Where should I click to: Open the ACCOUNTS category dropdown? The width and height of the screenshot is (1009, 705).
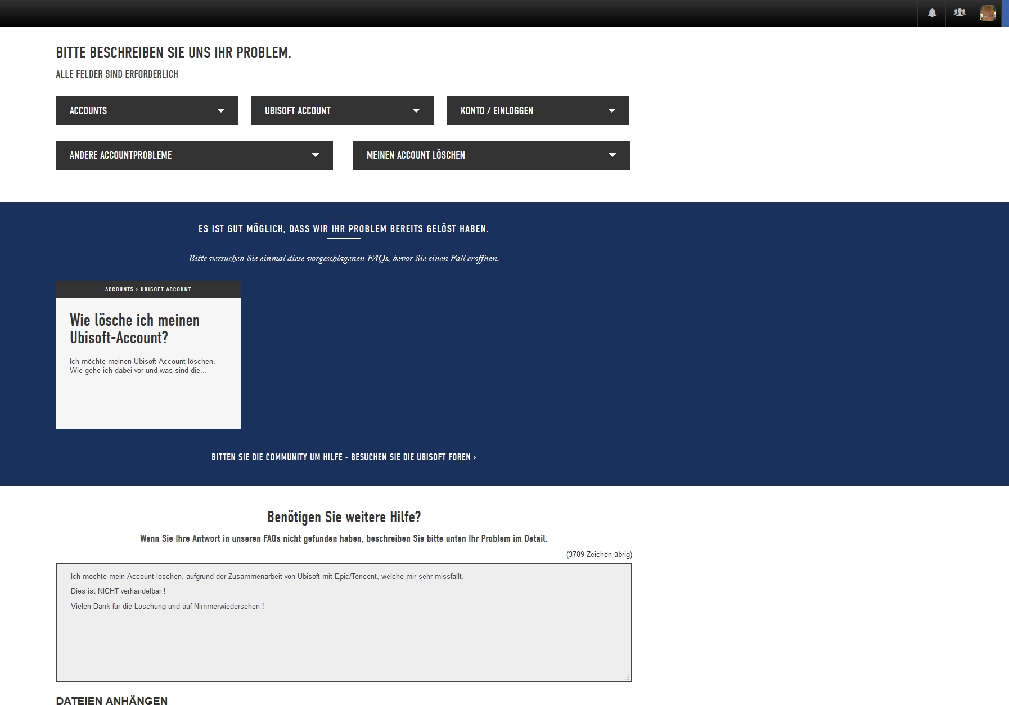pos(147,111)
